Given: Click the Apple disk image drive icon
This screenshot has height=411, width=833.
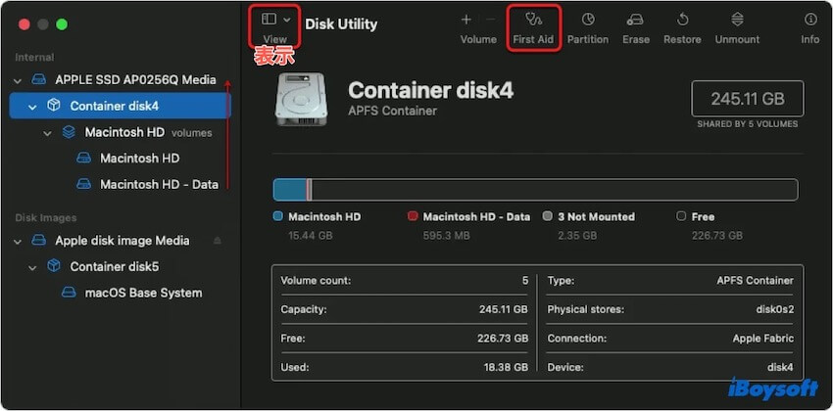Looking at the screenshot, I should (x=39, y=241).
